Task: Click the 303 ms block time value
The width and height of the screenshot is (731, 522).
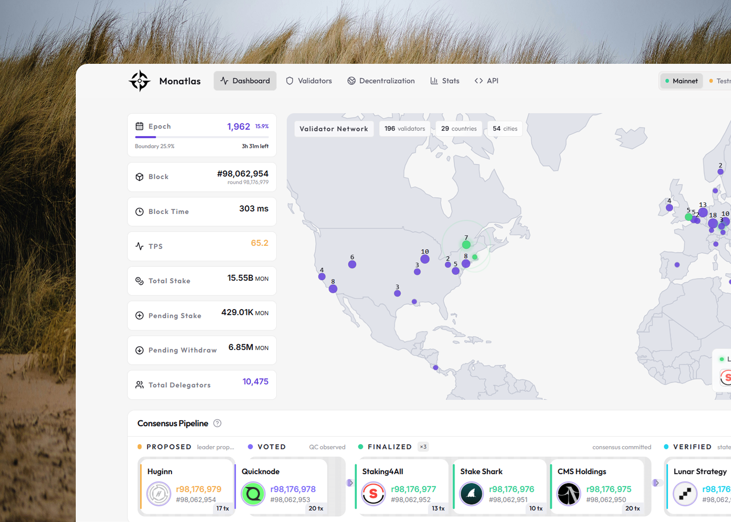Action: [x=254, y=209]
